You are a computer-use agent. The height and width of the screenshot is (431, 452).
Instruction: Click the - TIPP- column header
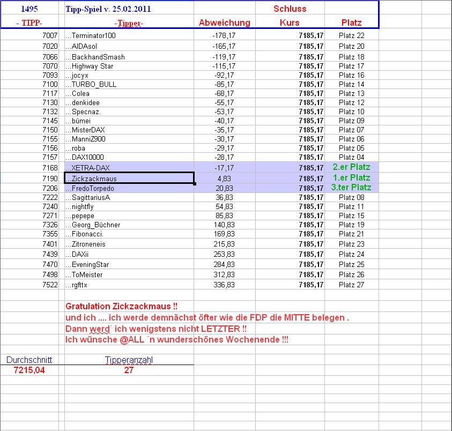pos(29,23)
